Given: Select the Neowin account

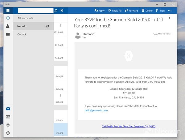Looking at the screenshot, I should coord(33,26).
